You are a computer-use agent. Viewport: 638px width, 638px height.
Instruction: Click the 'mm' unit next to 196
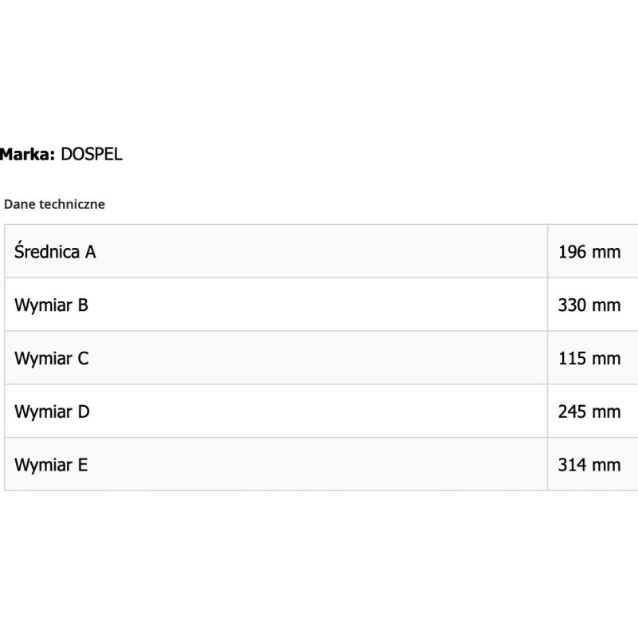[x=606, y=252]
